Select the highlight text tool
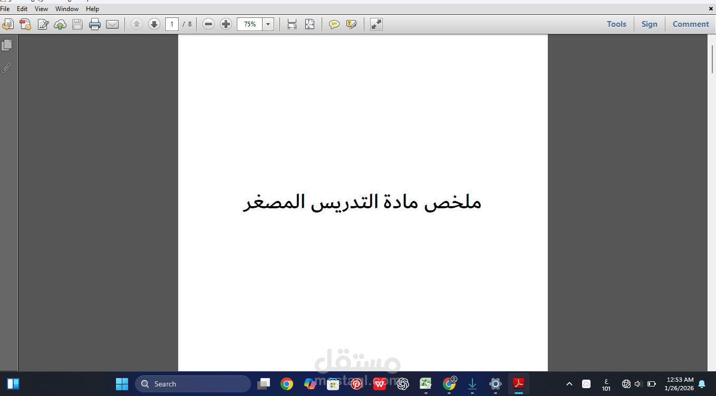The width and height of the screenshot is (716, 396). pyautogui.click(x=352, y=24)
